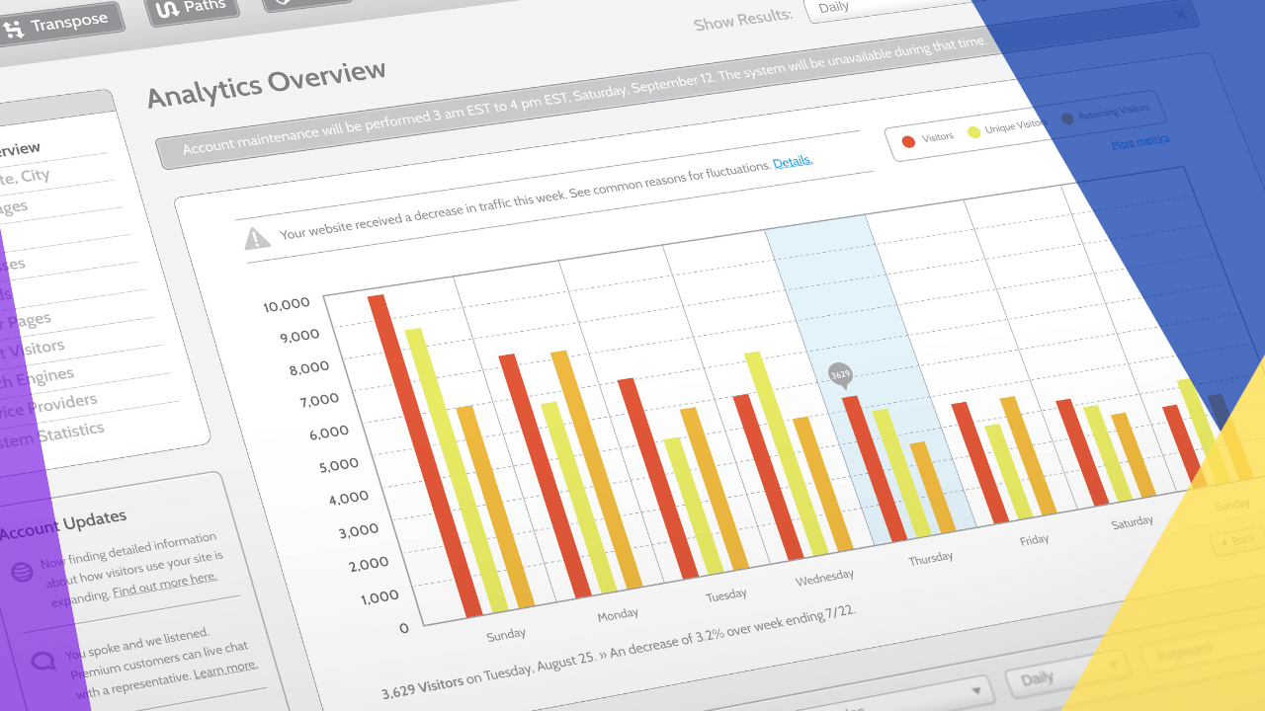The height and width of the screenshot is (711, 1265).
Task: Click the Paths toolbar button
Action: [195, 9]
